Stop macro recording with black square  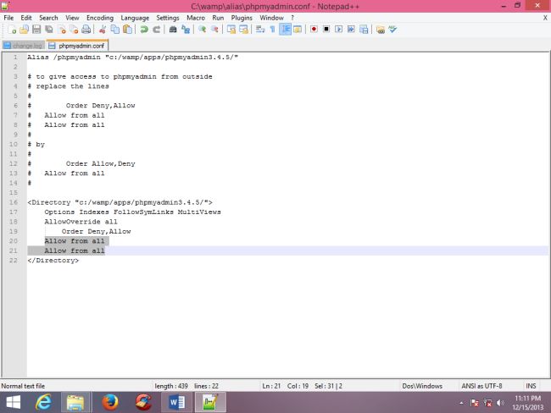coord(326,30)
